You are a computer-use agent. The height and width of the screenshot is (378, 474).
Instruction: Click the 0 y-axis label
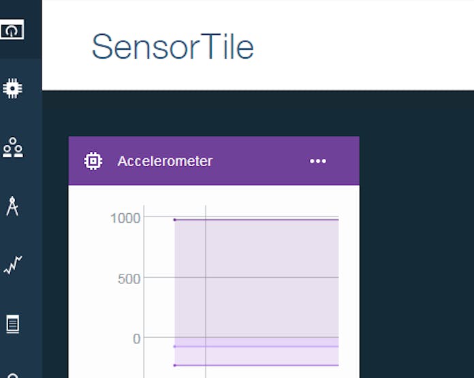click(137, 338)
